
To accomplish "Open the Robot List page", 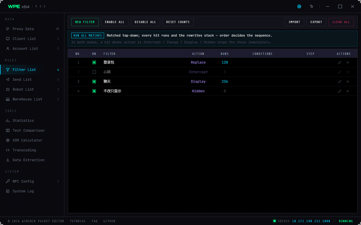I will [32, 89].
